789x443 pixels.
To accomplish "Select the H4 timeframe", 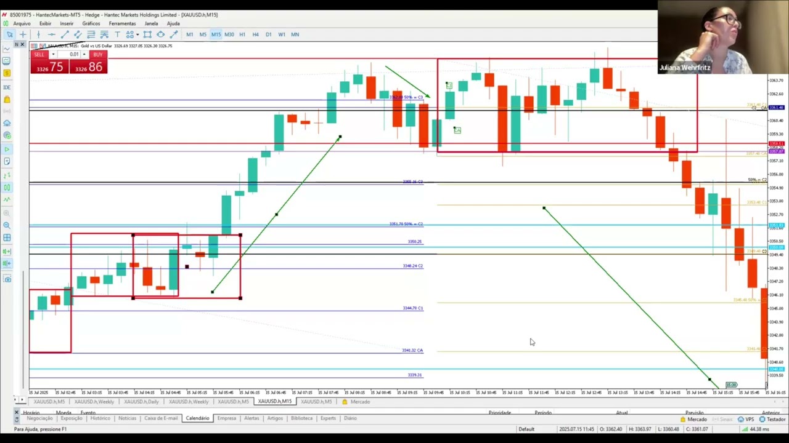I will (x=255, y=34).
